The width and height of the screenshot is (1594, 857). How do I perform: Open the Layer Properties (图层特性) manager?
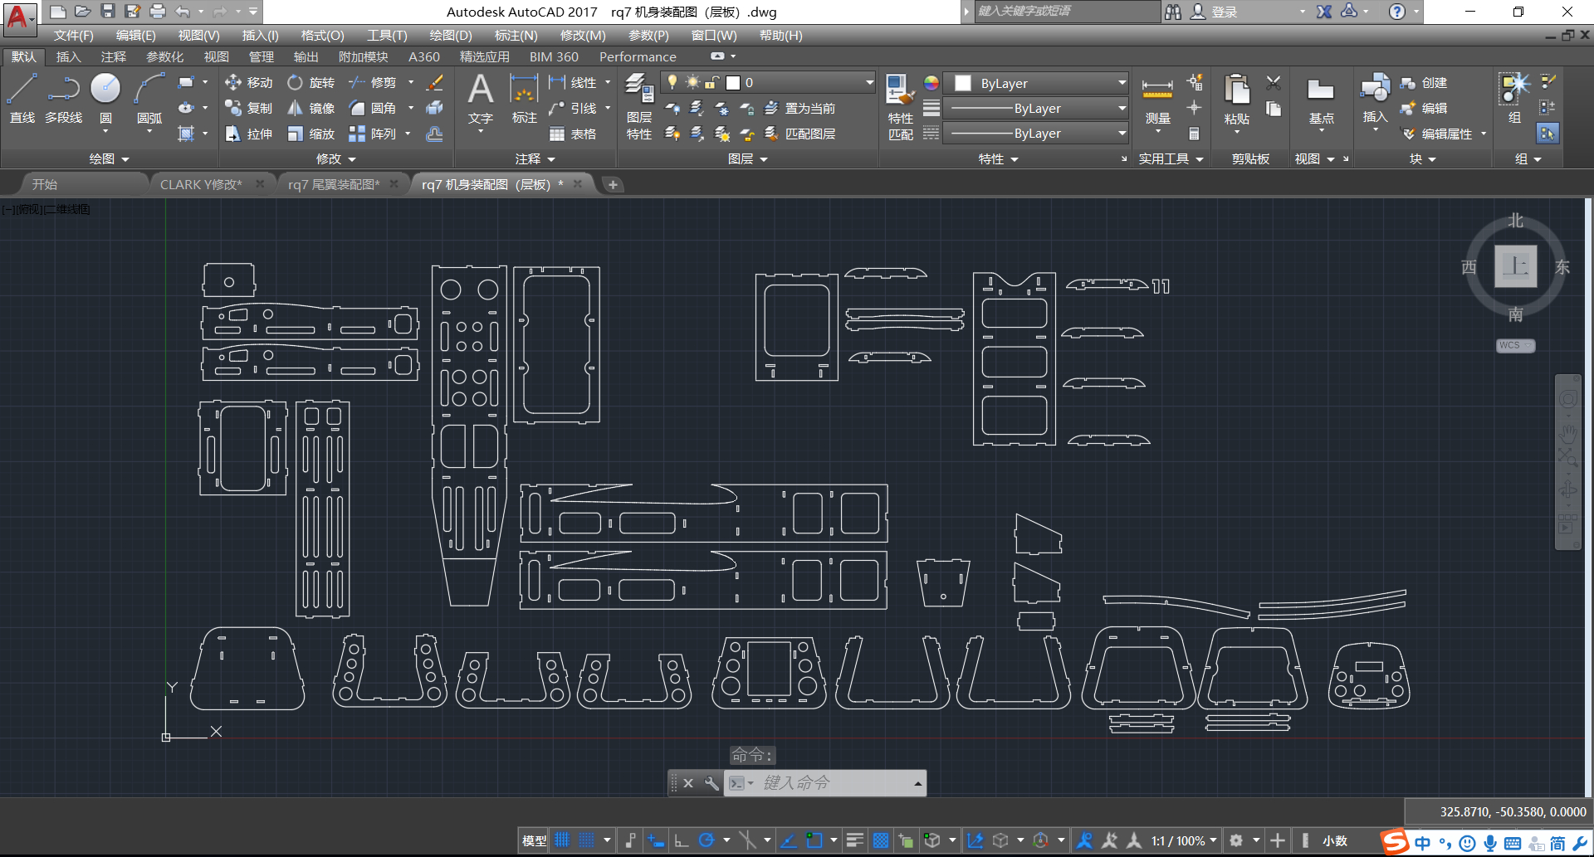(x=638, y=100)
